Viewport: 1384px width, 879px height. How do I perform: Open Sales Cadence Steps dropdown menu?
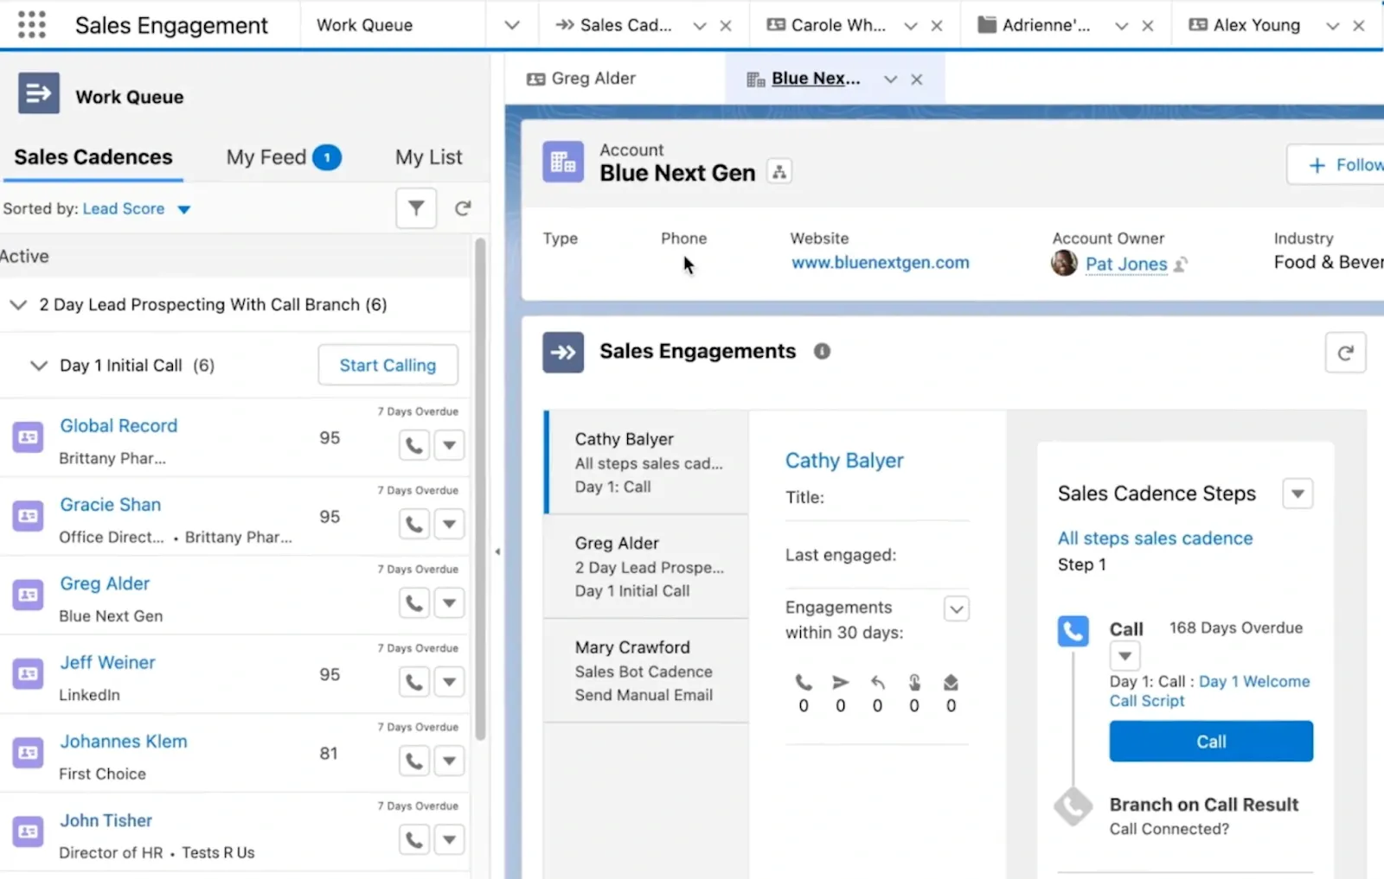click(x=1297, y=494)
